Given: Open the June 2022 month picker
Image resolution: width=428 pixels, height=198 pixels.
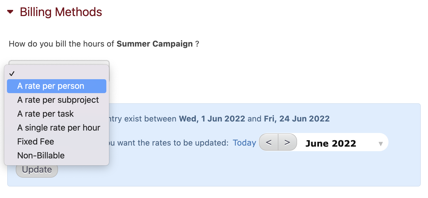Looking at the screenshot, I should pos(331,143).
